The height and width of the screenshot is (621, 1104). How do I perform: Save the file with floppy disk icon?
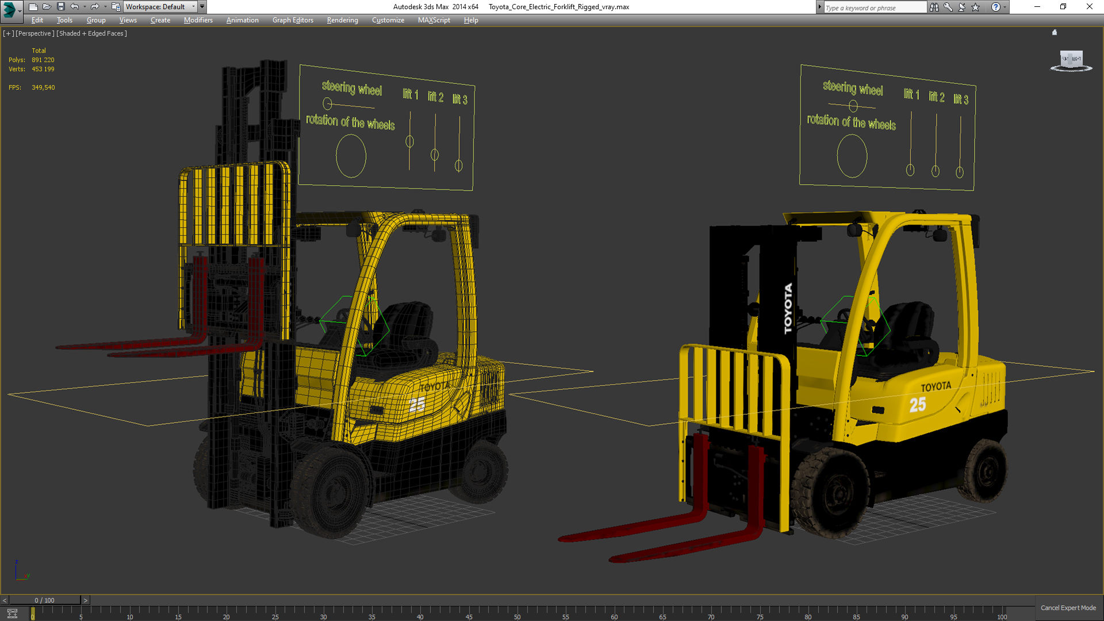61,7
